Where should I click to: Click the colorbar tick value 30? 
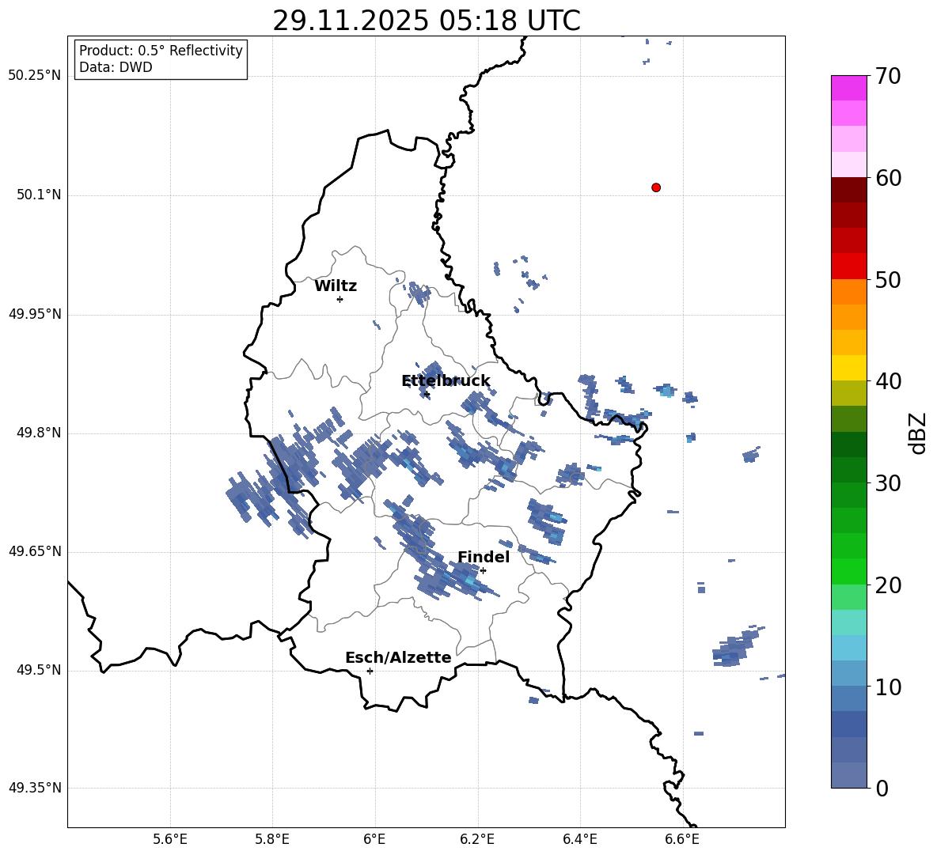[x=888, y=483]
